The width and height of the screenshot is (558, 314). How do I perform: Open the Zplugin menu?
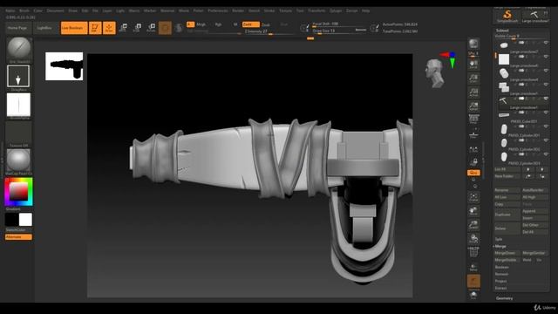336,10
